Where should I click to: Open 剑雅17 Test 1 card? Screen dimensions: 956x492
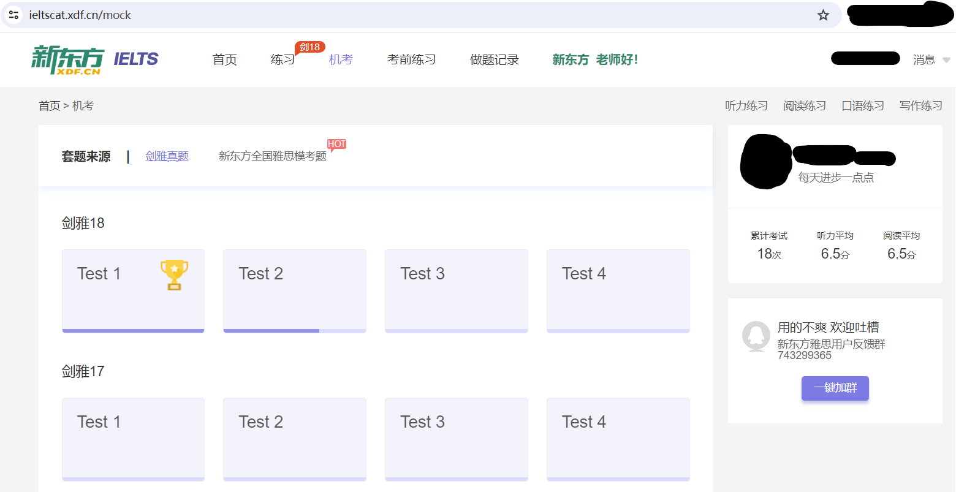tap(133, 439)
